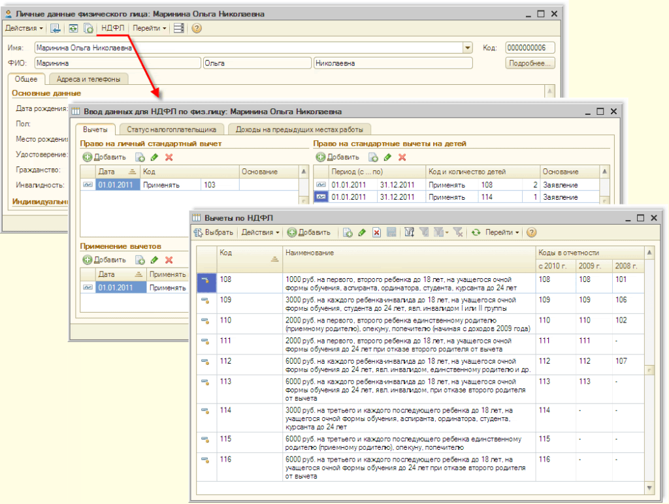Switch to the Общее tab
This screenshot has height=504, width=669.
26,79
